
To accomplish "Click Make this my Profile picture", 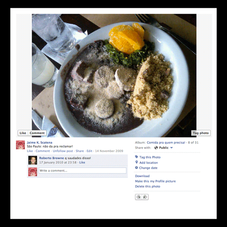I will 155,181.
